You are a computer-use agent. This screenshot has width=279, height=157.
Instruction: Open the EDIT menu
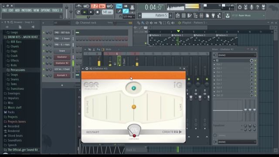[x=11, y=10]
